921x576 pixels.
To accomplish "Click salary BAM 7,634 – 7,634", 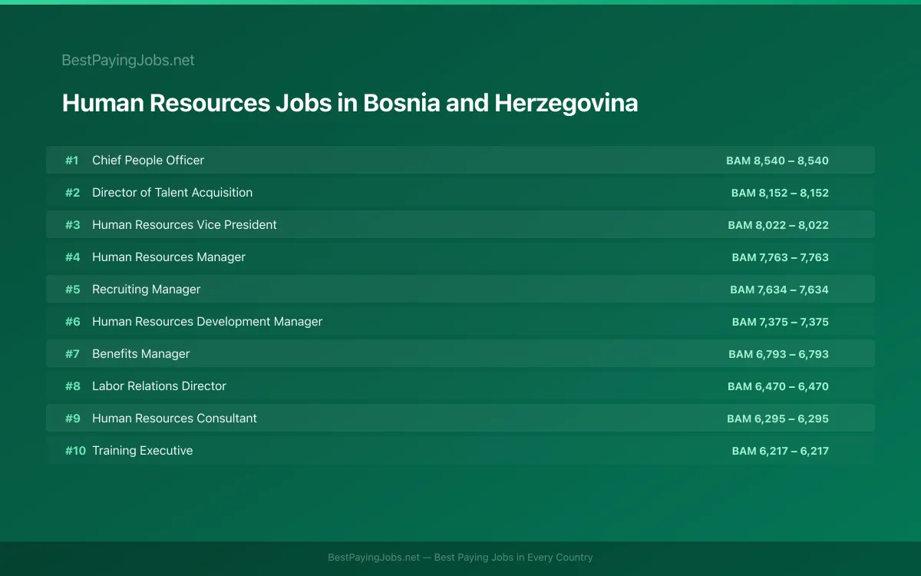I will (780, 290).
